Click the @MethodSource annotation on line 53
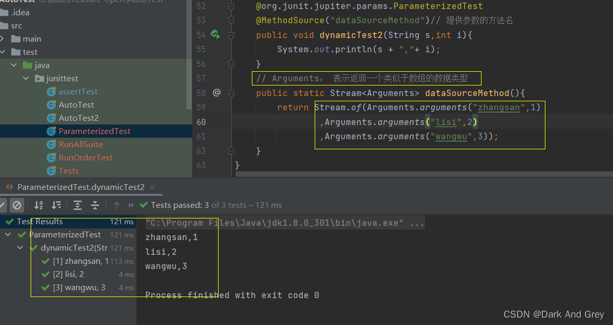 pos(290,20)
